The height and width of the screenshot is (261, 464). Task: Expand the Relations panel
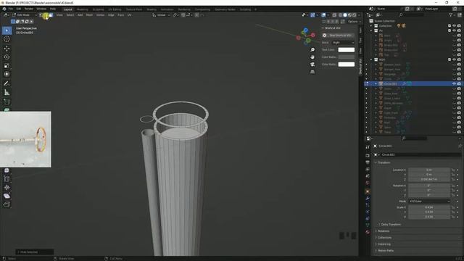384,231
